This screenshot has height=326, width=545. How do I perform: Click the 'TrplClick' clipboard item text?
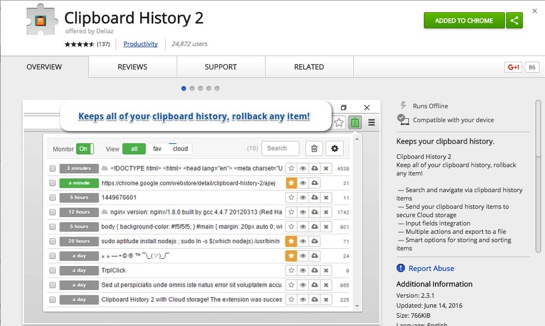[x=113, y=270]
